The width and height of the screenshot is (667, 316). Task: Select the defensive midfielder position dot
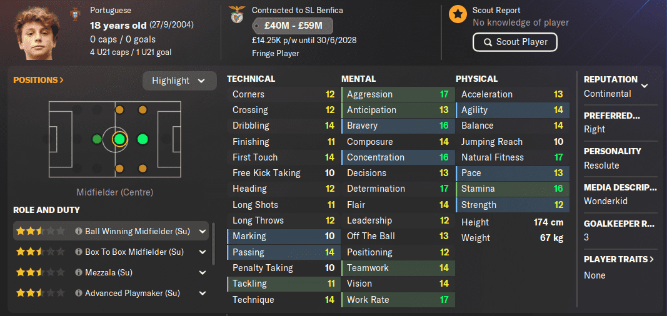pyautogui.click(x=97, y=139)
